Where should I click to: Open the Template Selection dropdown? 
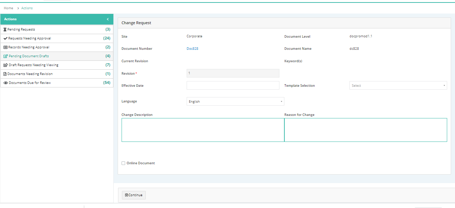398,85
